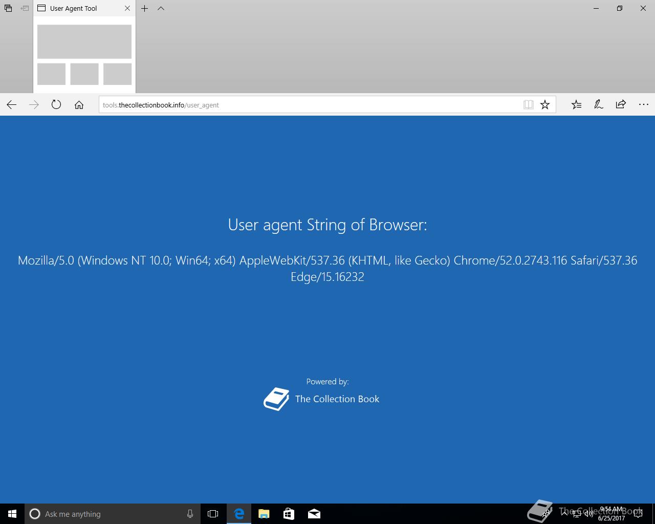Set these tabs aside
The image size is (655, 524).
click(x=25, y=8)
